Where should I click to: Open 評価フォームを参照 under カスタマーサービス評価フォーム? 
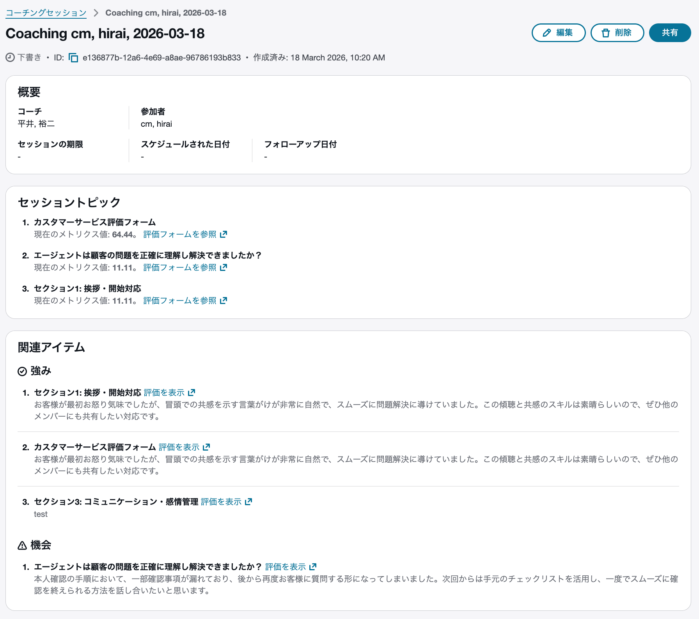tap(180, 234)
